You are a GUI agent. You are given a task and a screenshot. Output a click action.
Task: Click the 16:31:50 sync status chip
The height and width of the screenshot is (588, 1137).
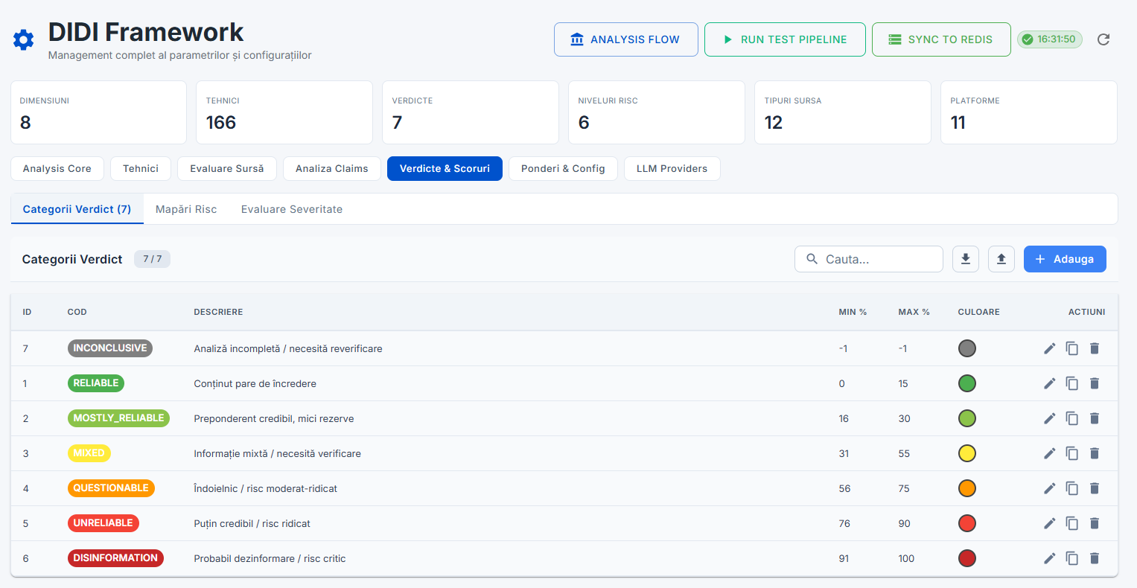pos(1050,39)
